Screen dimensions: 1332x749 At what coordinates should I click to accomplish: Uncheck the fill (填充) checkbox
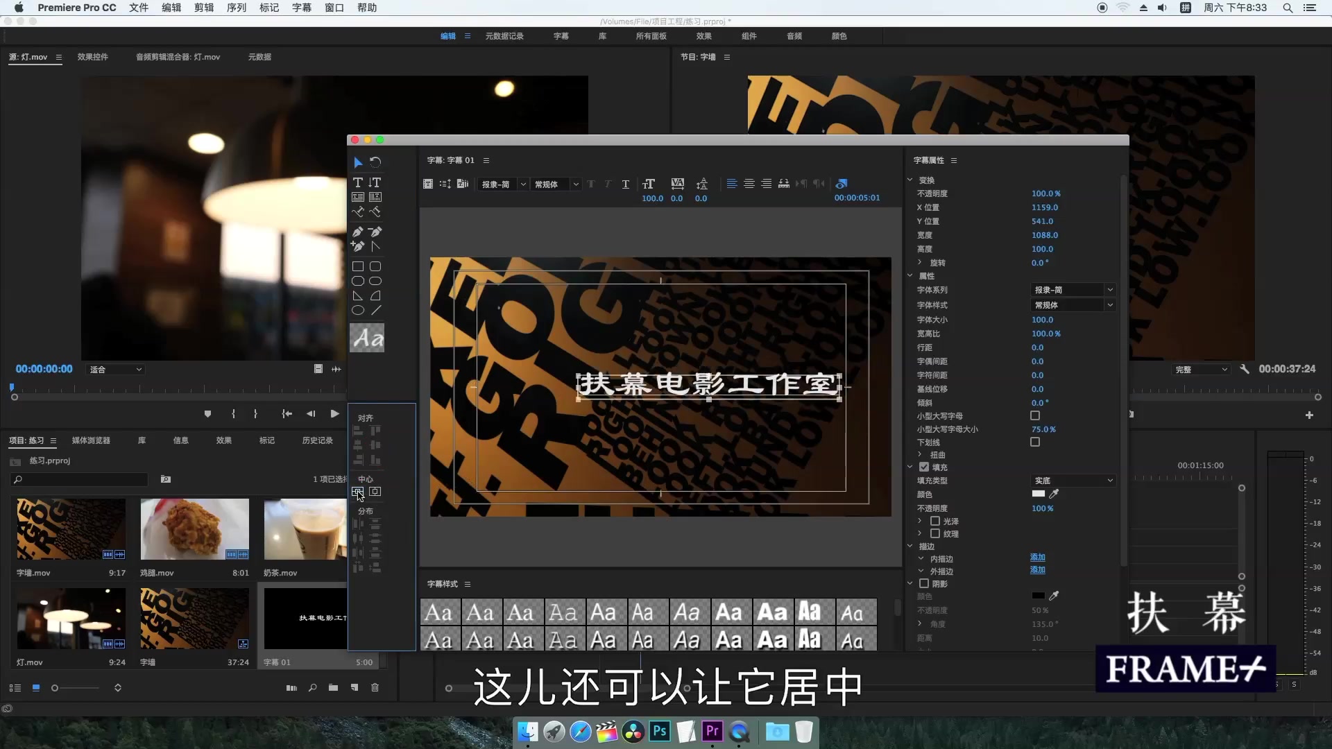click(924, 467)
